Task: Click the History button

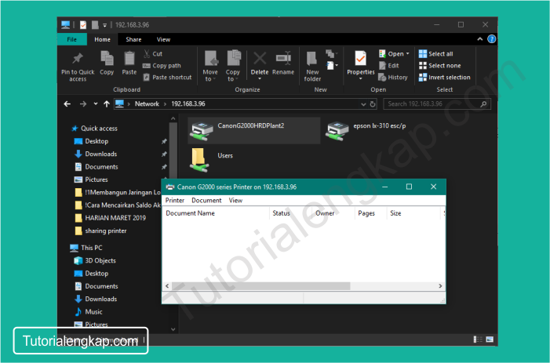Action: 393,77
